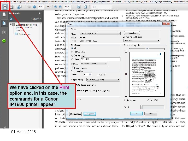Open the Find options dropdown arrow
The height and width of the screenshot is (141, 188).
(x=112, y=7)
